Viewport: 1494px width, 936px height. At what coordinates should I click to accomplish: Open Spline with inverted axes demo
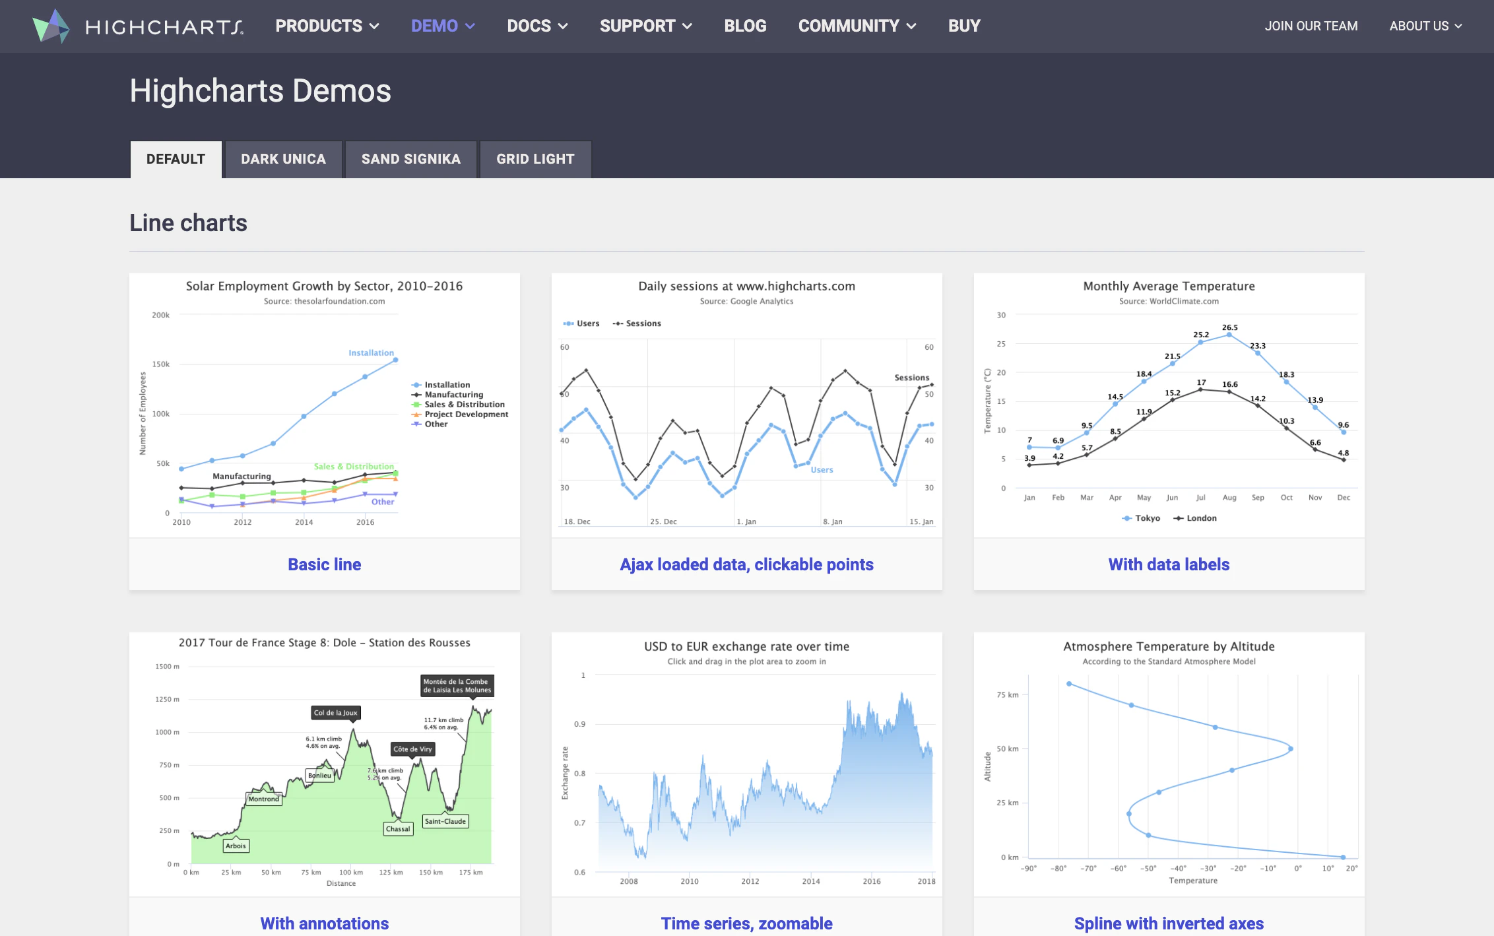(x=1169, y=923)
